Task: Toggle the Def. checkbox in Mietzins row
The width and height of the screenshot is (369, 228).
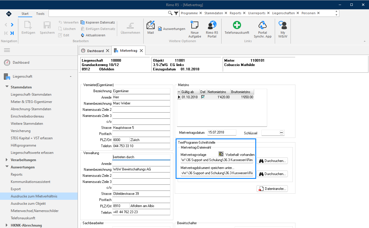Action: coord(203,97)
